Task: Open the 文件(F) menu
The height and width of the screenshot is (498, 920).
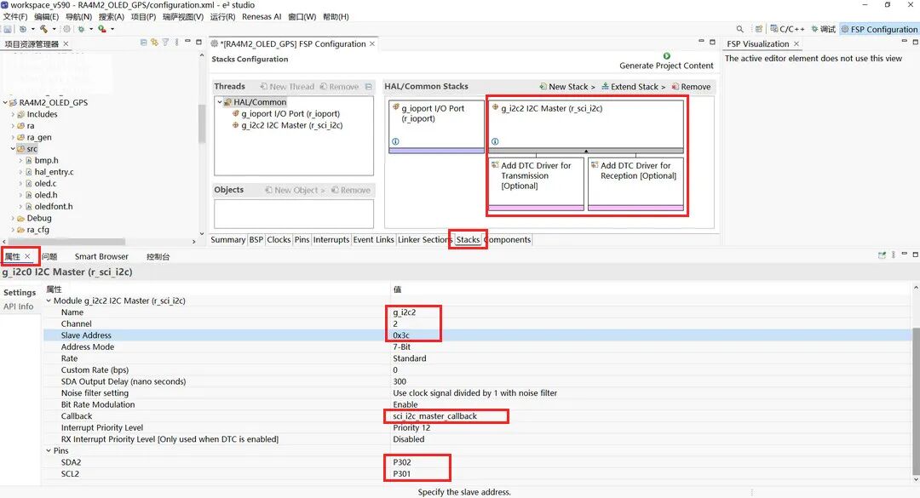Action: point(15,16)
